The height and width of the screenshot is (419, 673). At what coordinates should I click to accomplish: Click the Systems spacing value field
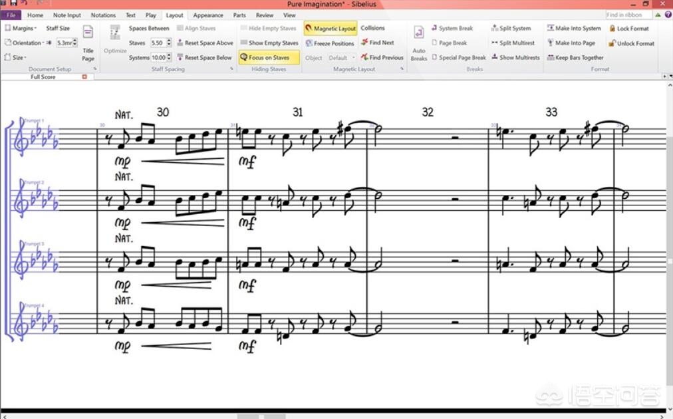[158, 57]
